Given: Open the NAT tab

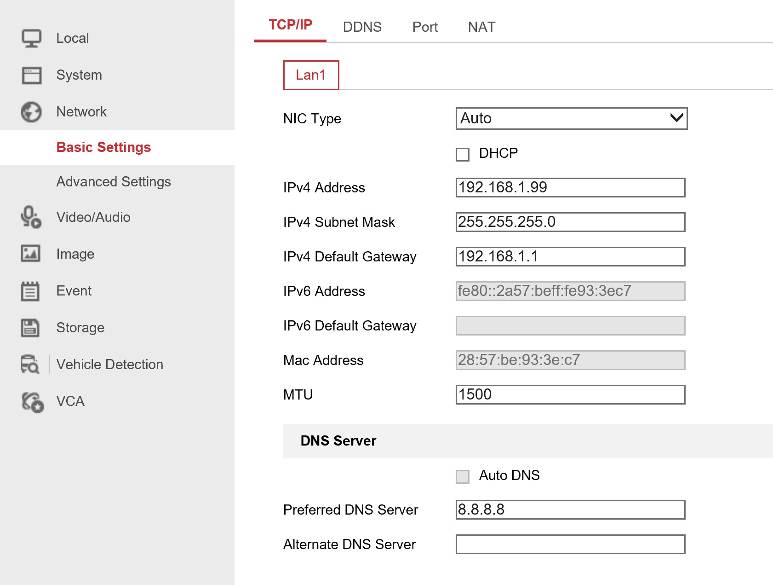Looking at the screenshot, I should [481, 27].
